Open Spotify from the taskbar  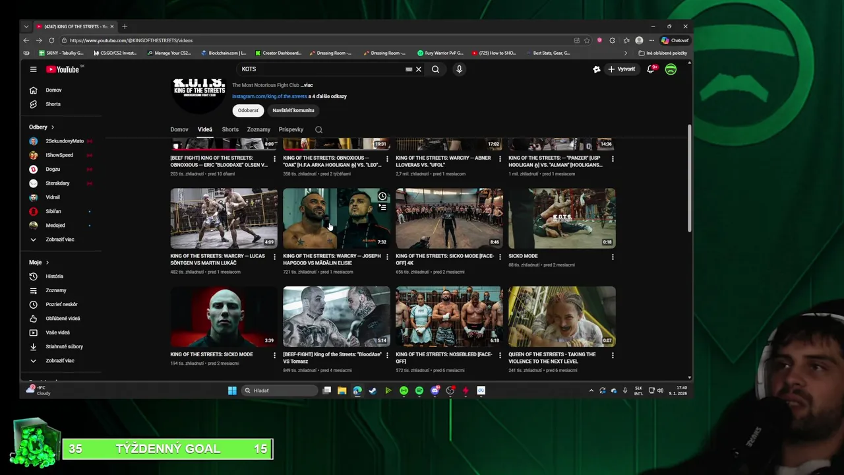(419, 391)
